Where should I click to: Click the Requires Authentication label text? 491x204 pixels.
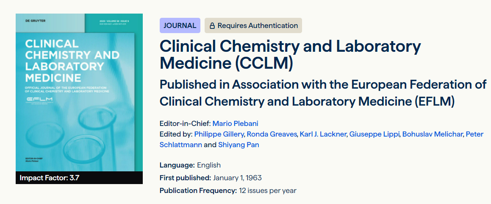pos(258,25)
